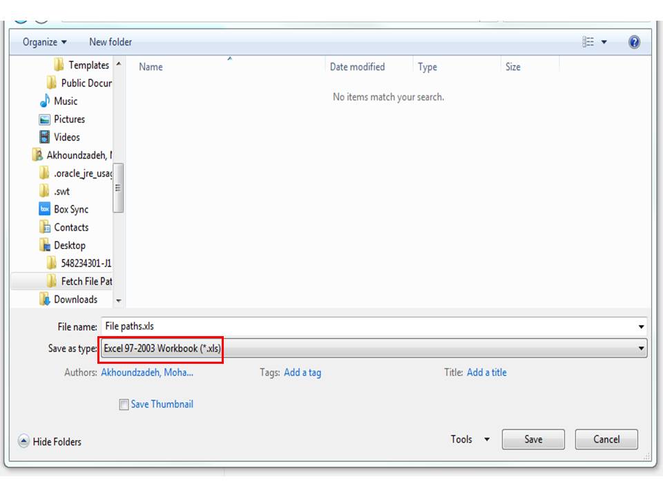The height and width of the screenshot is (497, 663).
Task: Sort files by the Name column
Action: click(x=151, y=66)
